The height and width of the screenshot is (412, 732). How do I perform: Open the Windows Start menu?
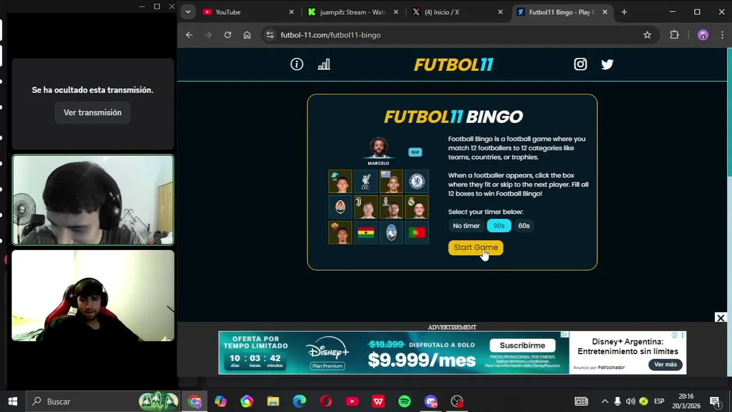(13, 401)
